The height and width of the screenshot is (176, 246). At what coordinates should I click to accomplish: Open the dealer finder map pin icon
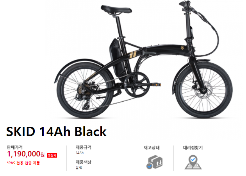(193, 162)
